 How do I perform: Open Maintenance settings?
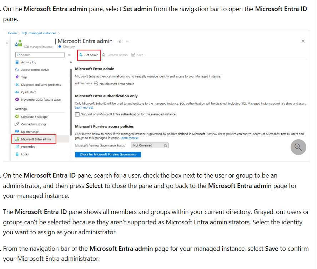[x=30, y=132]
